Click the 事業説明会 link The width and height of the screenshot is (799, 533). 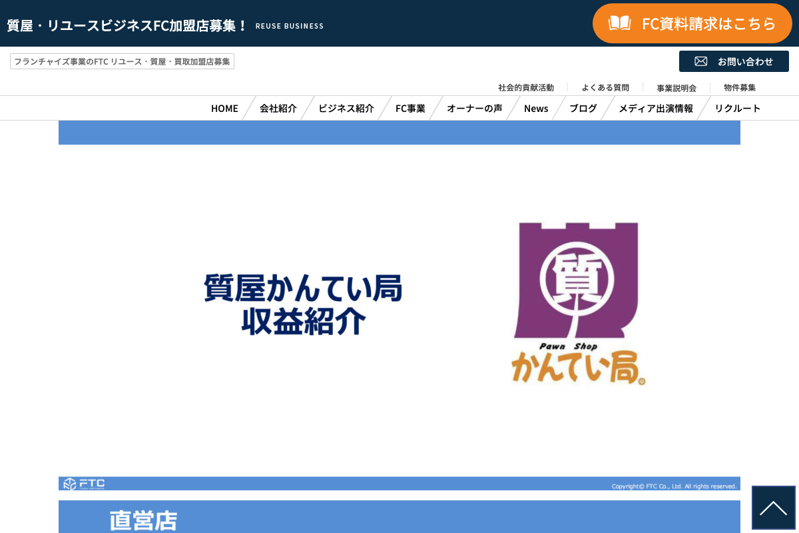[x=676, y=87]
